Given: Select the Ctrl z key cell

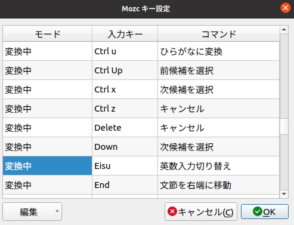Looking at the screenshot, I should point(125,109).
